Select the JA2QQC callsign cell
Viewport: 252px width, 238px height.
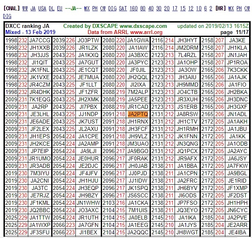(x=138, y=232)
